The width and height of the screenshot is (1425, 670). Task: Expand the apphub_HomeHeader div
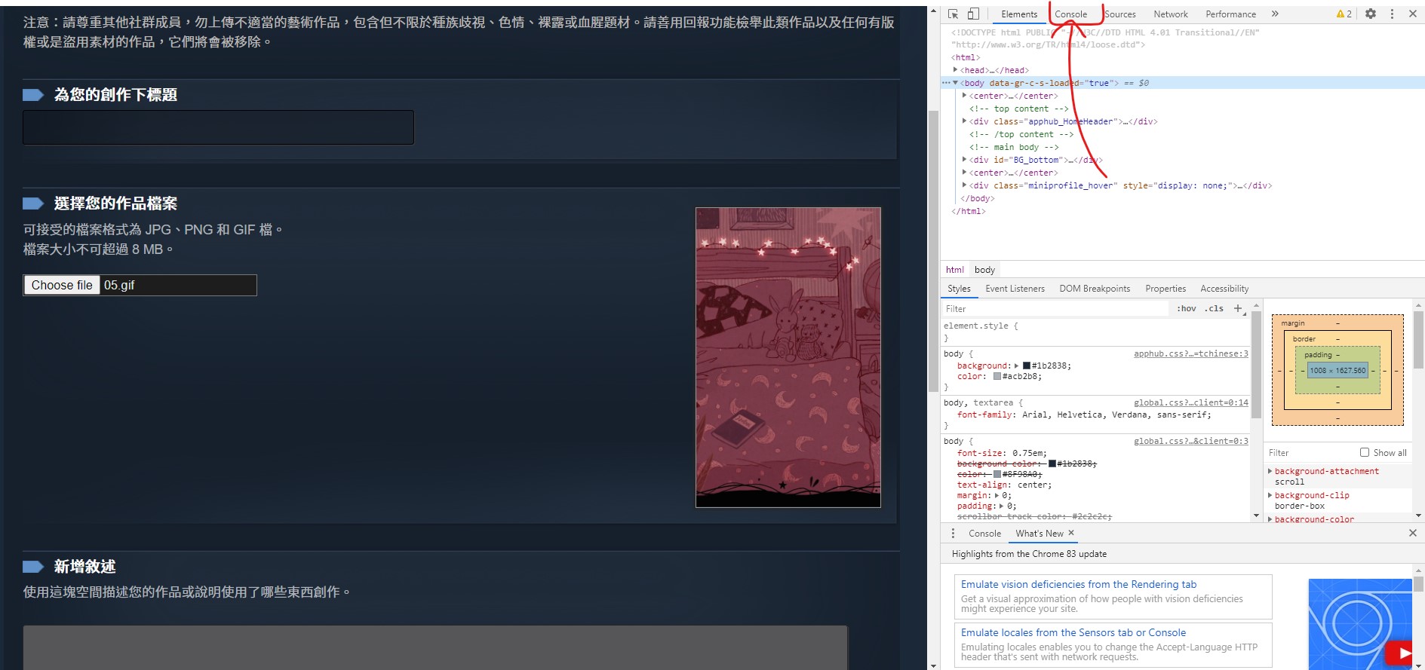pyautogui.click(x=965, y=121)
